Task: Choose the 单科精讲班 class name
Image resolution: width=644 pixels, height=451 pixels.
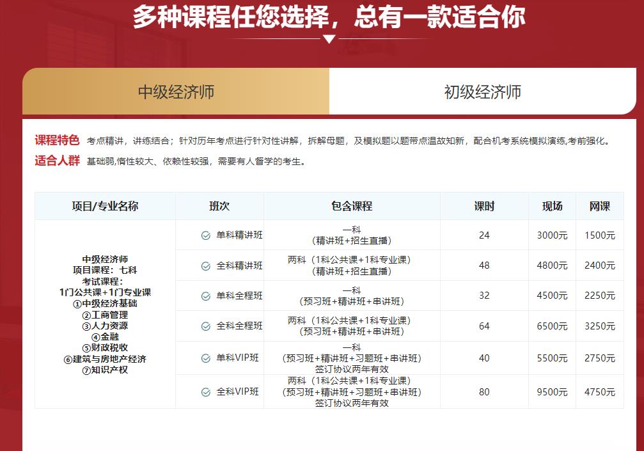Action: 239,235
